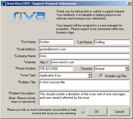The height and width of the screenshot is (119, 133).
Task: Toggle the Include Log Files checkbox
Action: [x=101, y=76]
